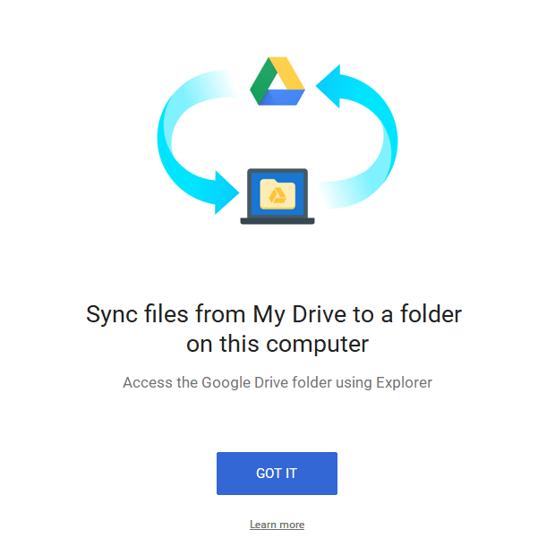555x555 pixels.
Task: Click the word "Explorer" in subtitle
Action: tap(404, 382)
